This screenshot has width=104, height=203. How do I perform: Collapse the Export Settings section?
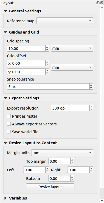5,98
